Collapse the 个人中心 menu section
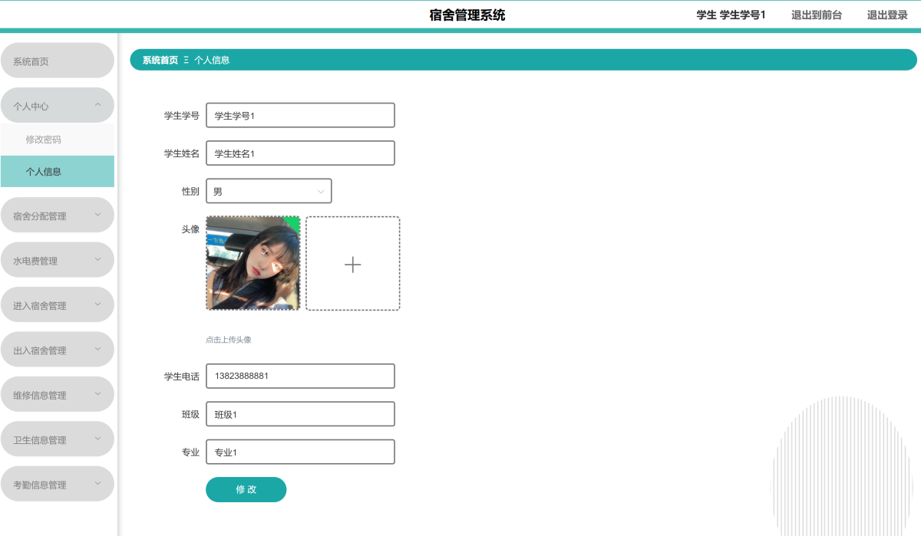This screenshot has width=921, height=536. click(x=58, y=106)
